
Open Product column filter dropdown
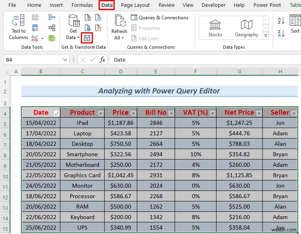point(101,113)
